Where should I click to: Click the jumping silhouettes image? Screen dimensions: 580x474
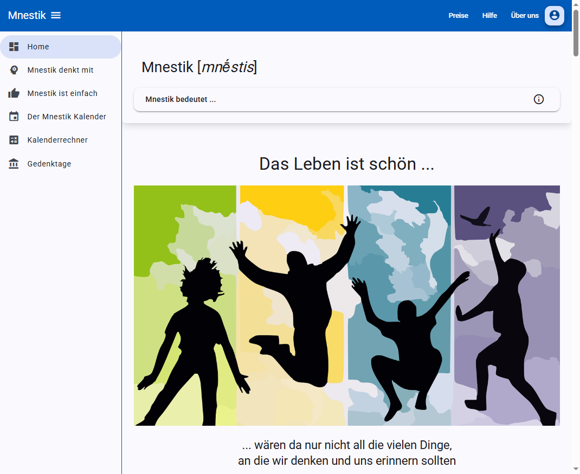pyautogui.click(x=347, y=305)
